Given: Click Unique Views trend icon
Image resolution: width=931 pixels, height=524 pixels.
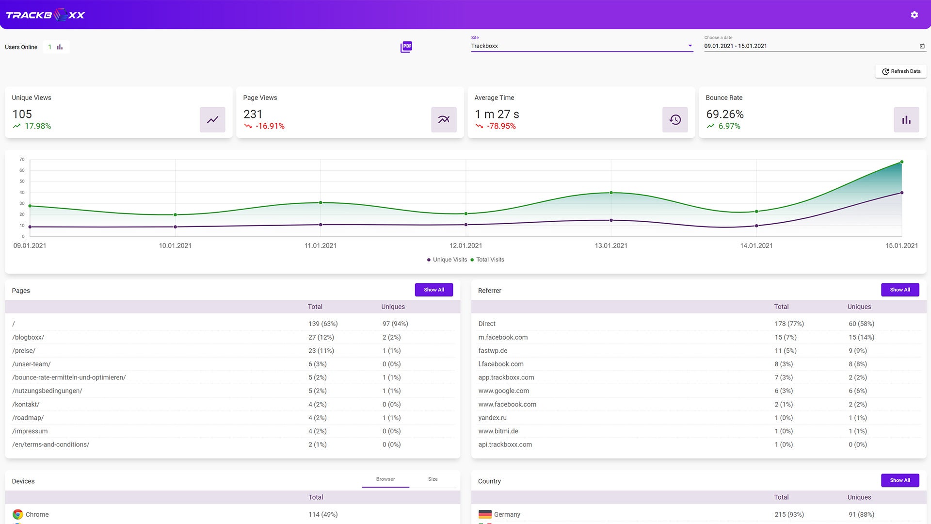Looking at the screenshot, I should point(212,120).
